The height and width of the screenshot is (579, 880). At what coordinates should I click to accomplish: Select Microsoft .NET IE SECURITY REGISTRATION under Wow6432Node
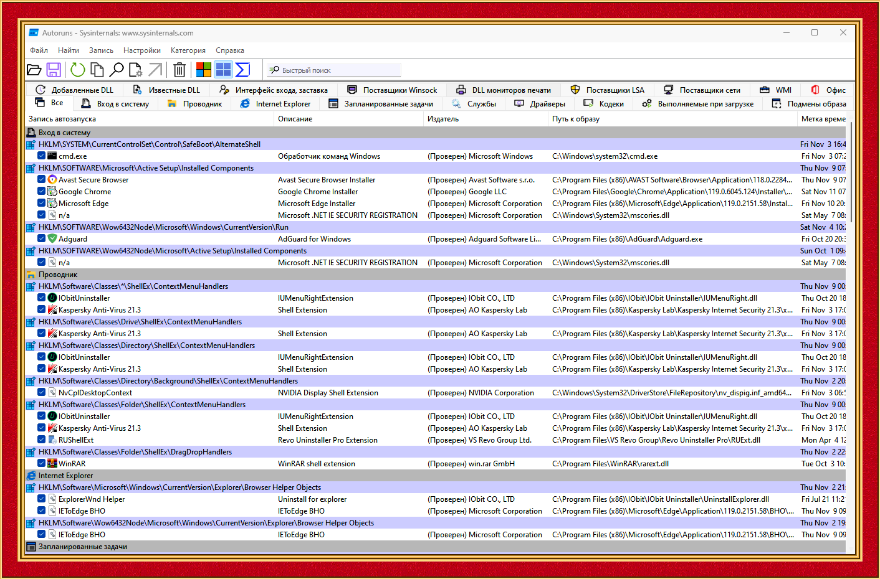point(435,263)
